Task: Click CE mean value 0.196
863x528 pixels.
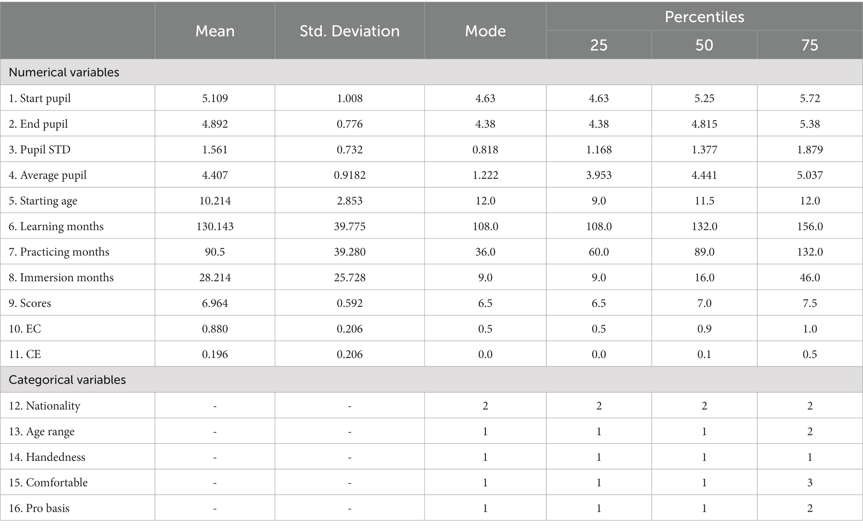Action: click(215, 355)
